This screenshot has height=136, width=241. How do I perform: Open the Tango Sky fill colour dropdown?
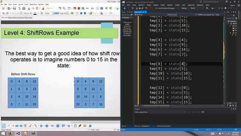(x=62, y=14)
